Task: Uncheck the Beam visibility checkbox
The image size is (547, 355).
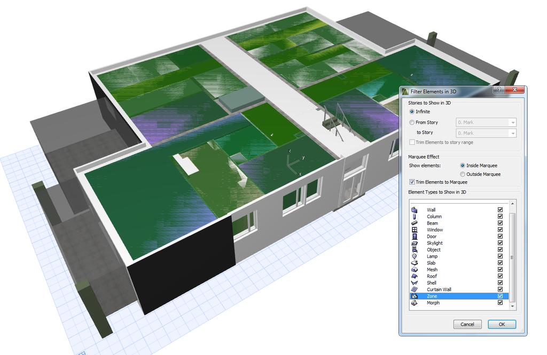Action: tap(500, 223)
